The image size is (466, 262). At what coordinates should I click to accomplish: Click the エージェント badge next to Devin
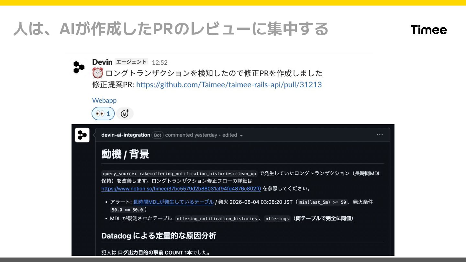point(131,62)
